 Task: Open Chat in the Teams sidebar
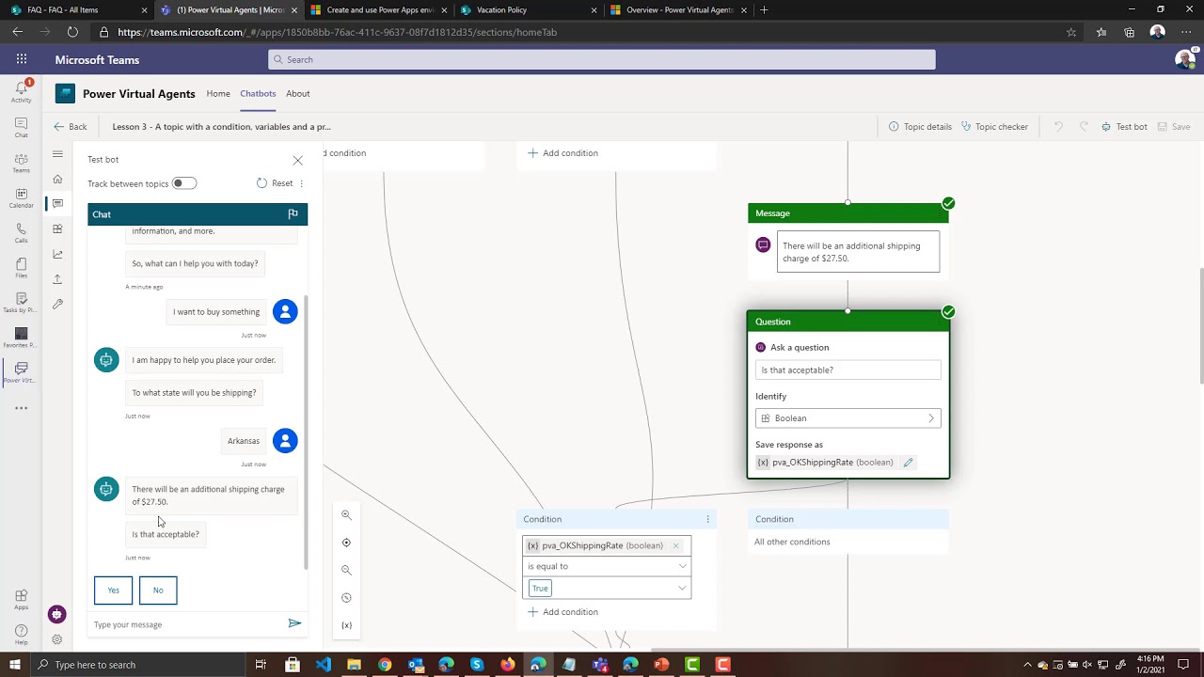(21, 128)
